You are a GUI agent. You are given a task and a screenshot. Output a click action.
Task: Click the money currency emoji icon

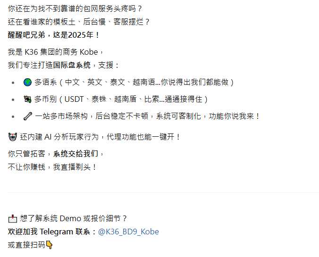(27, 99)
